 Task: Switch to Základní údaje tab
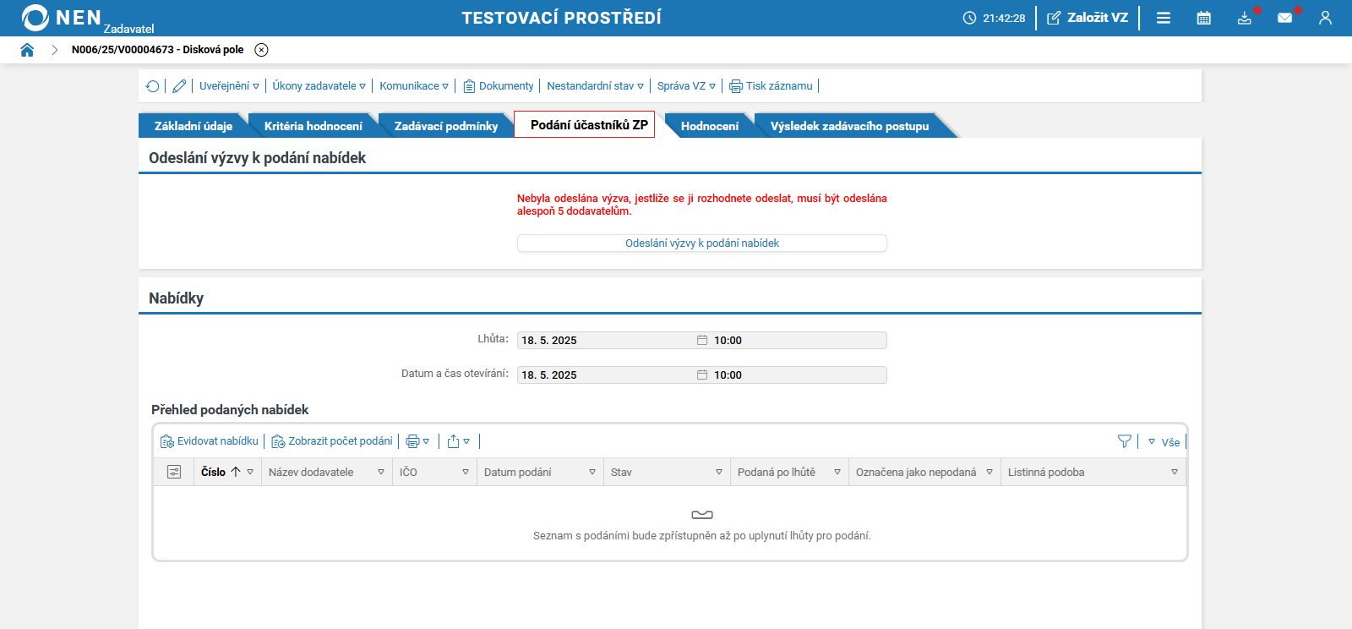[194, 126]
